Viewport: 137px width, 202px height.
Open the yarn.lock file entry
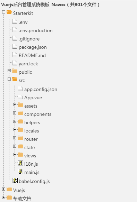[x=28, y=64]
